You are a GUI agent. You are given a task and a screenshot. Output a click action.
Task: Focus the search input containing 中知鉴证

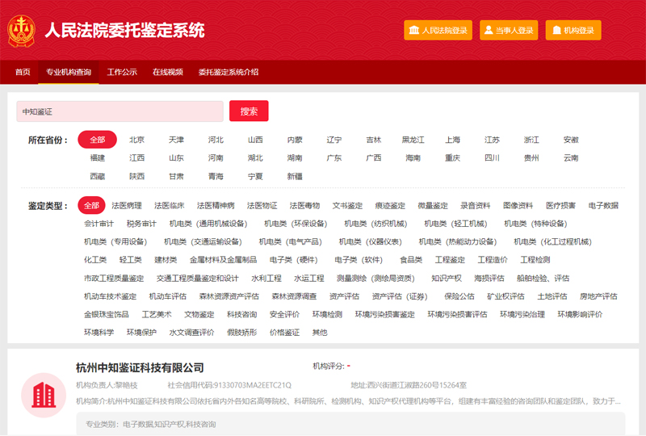tap(120, 111)
